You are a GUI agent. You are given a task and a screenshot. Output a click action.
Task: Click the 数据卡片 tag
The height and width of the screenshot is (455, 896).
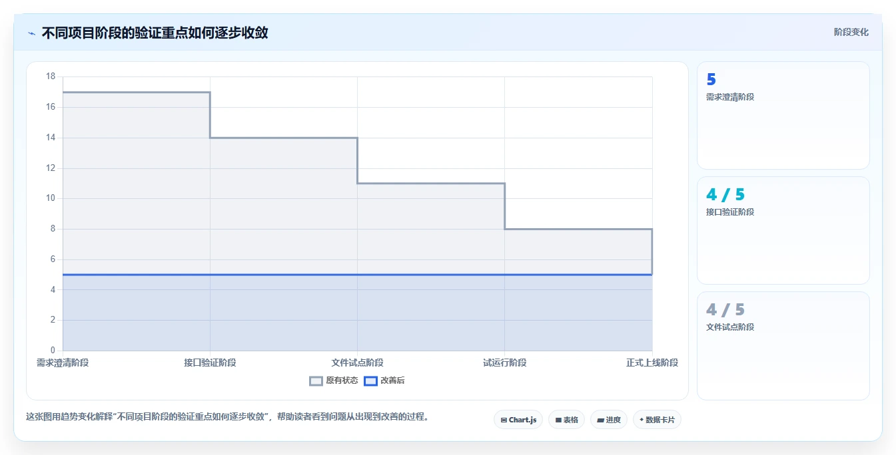[657, 420]
